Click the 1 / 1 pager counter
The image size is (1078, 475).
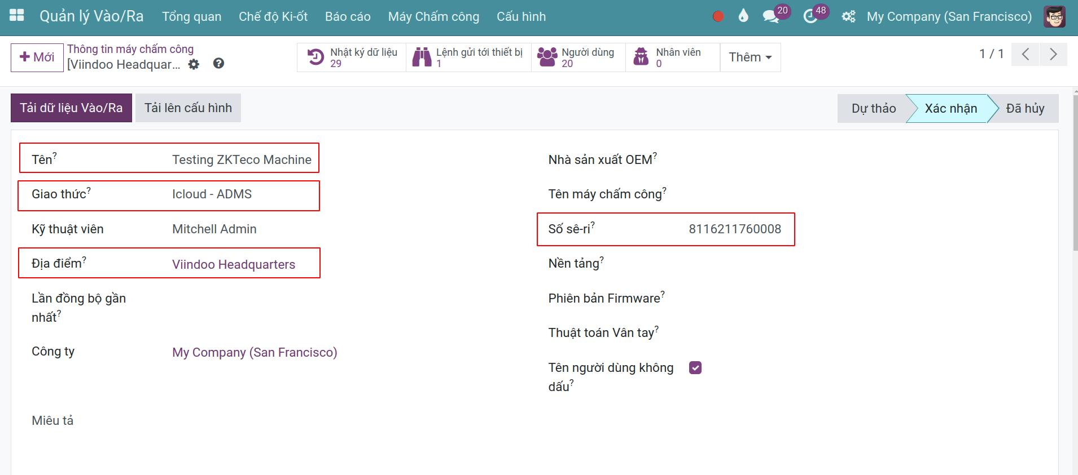pos(991,54)
